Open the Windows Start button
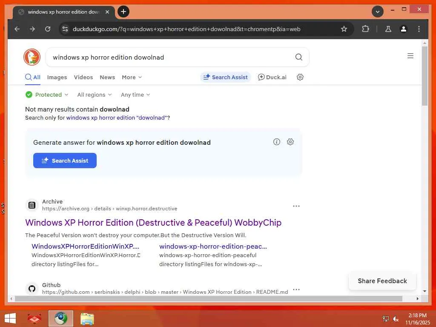Viewport: 436px width, 327px height. [10, 318]
